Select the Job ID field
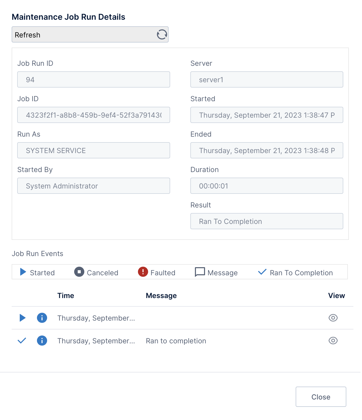The width and height of the screenshot is (362, 420). pyautogui.click(x=93, y=115)
